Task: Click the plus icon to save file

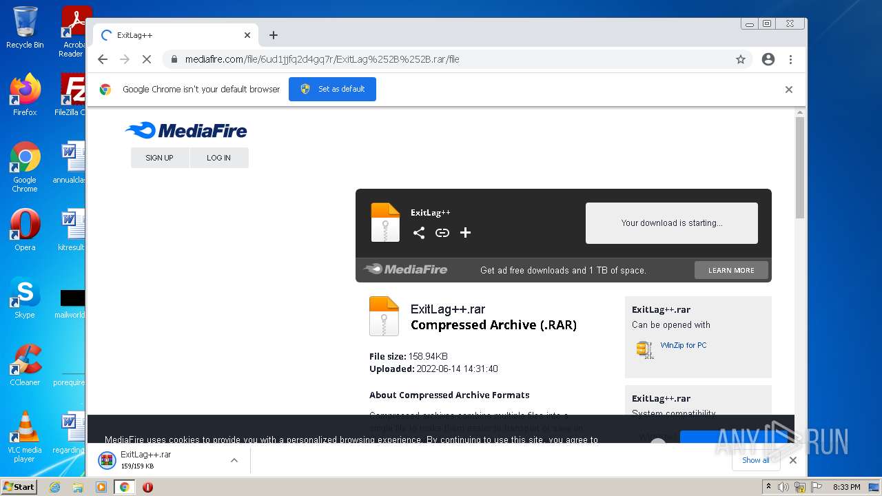Action: pos(465,233)
